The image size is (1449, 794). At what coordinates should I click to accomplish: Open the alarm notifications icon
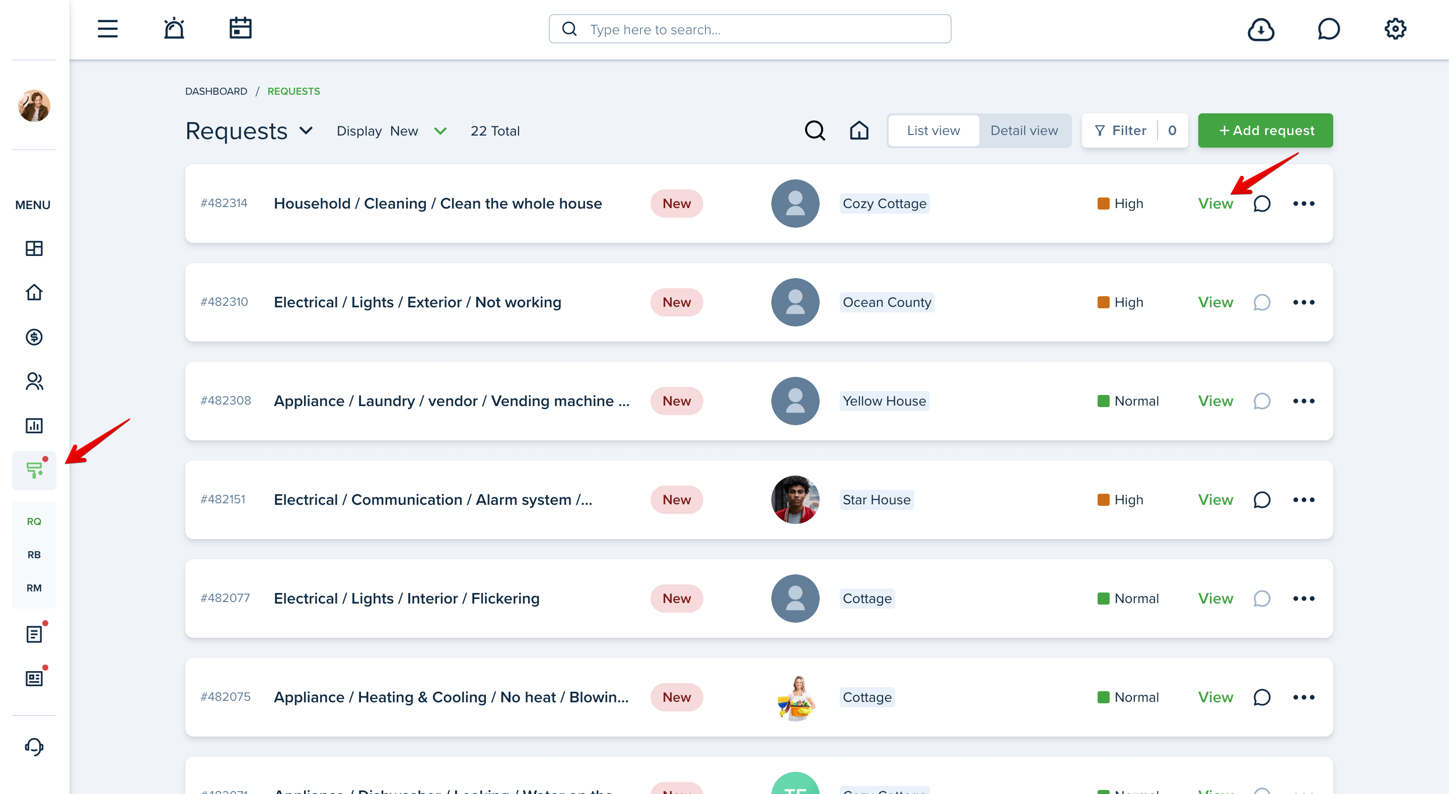(174, 29)
